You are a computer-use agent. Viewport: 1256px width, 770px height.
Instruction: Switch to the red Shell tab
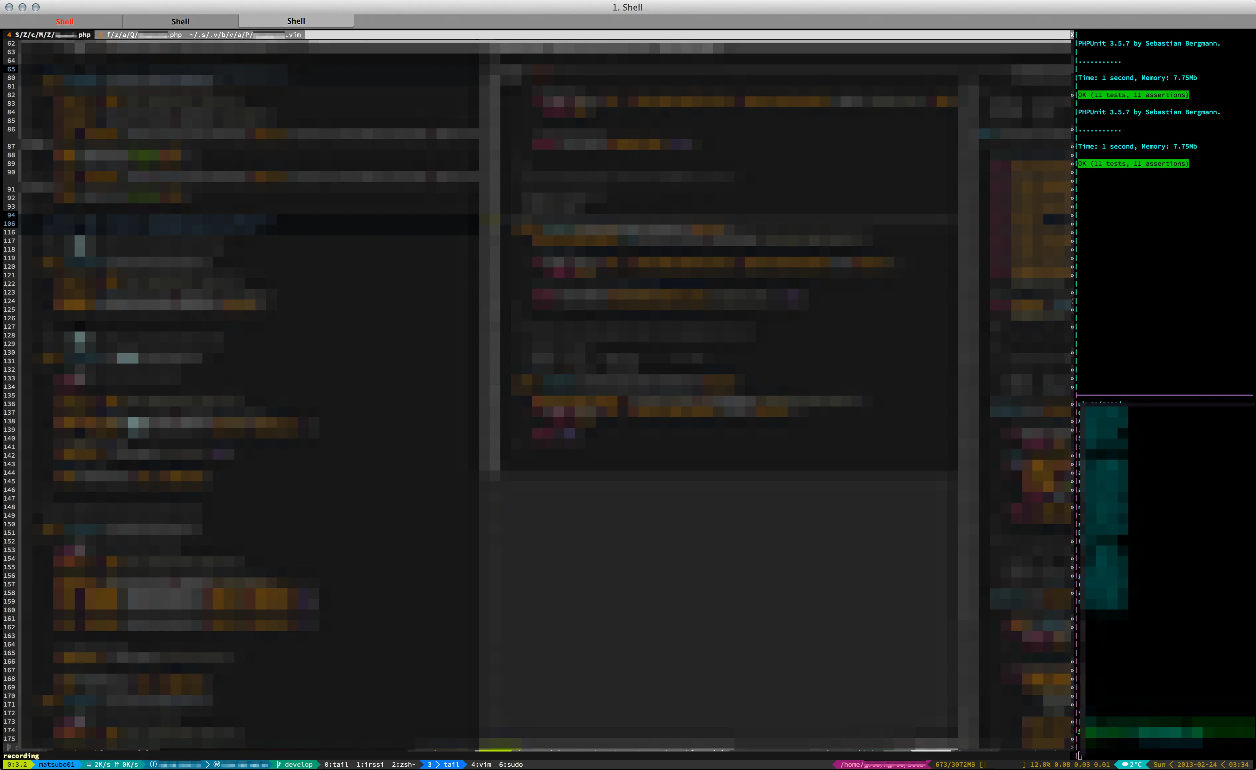pos(65,21)
